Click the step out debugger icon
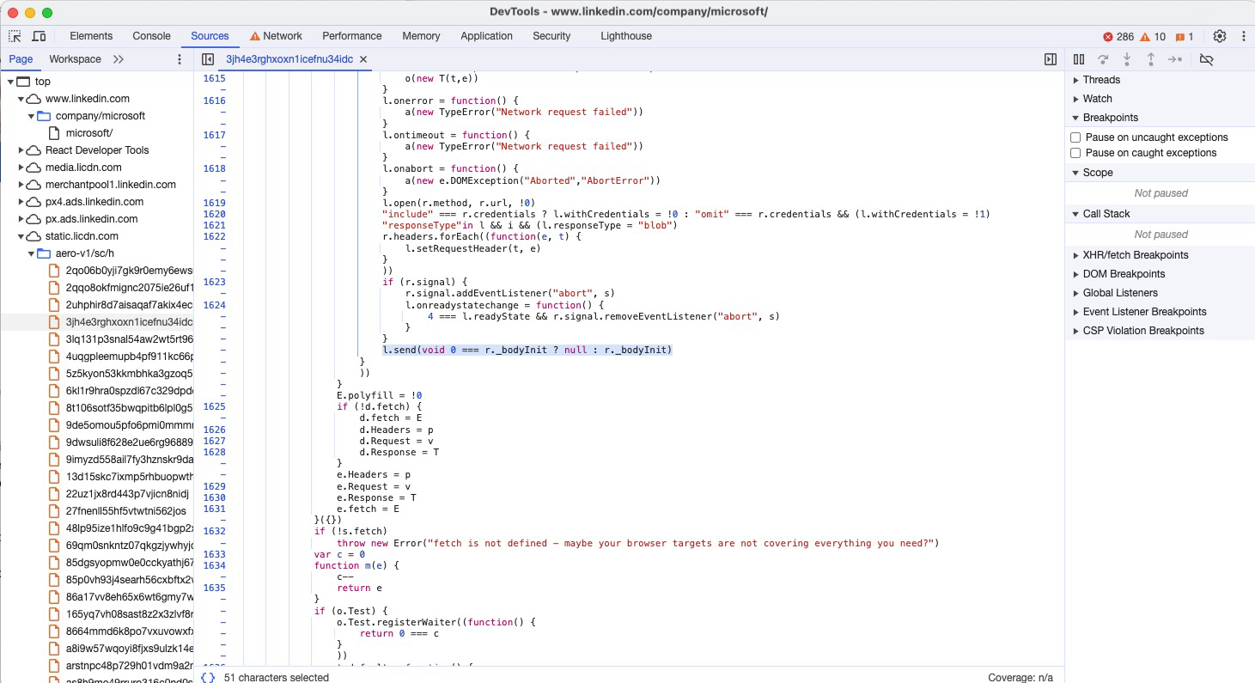This screenshot has width=1255, height=683. (x=1151, y=59)
